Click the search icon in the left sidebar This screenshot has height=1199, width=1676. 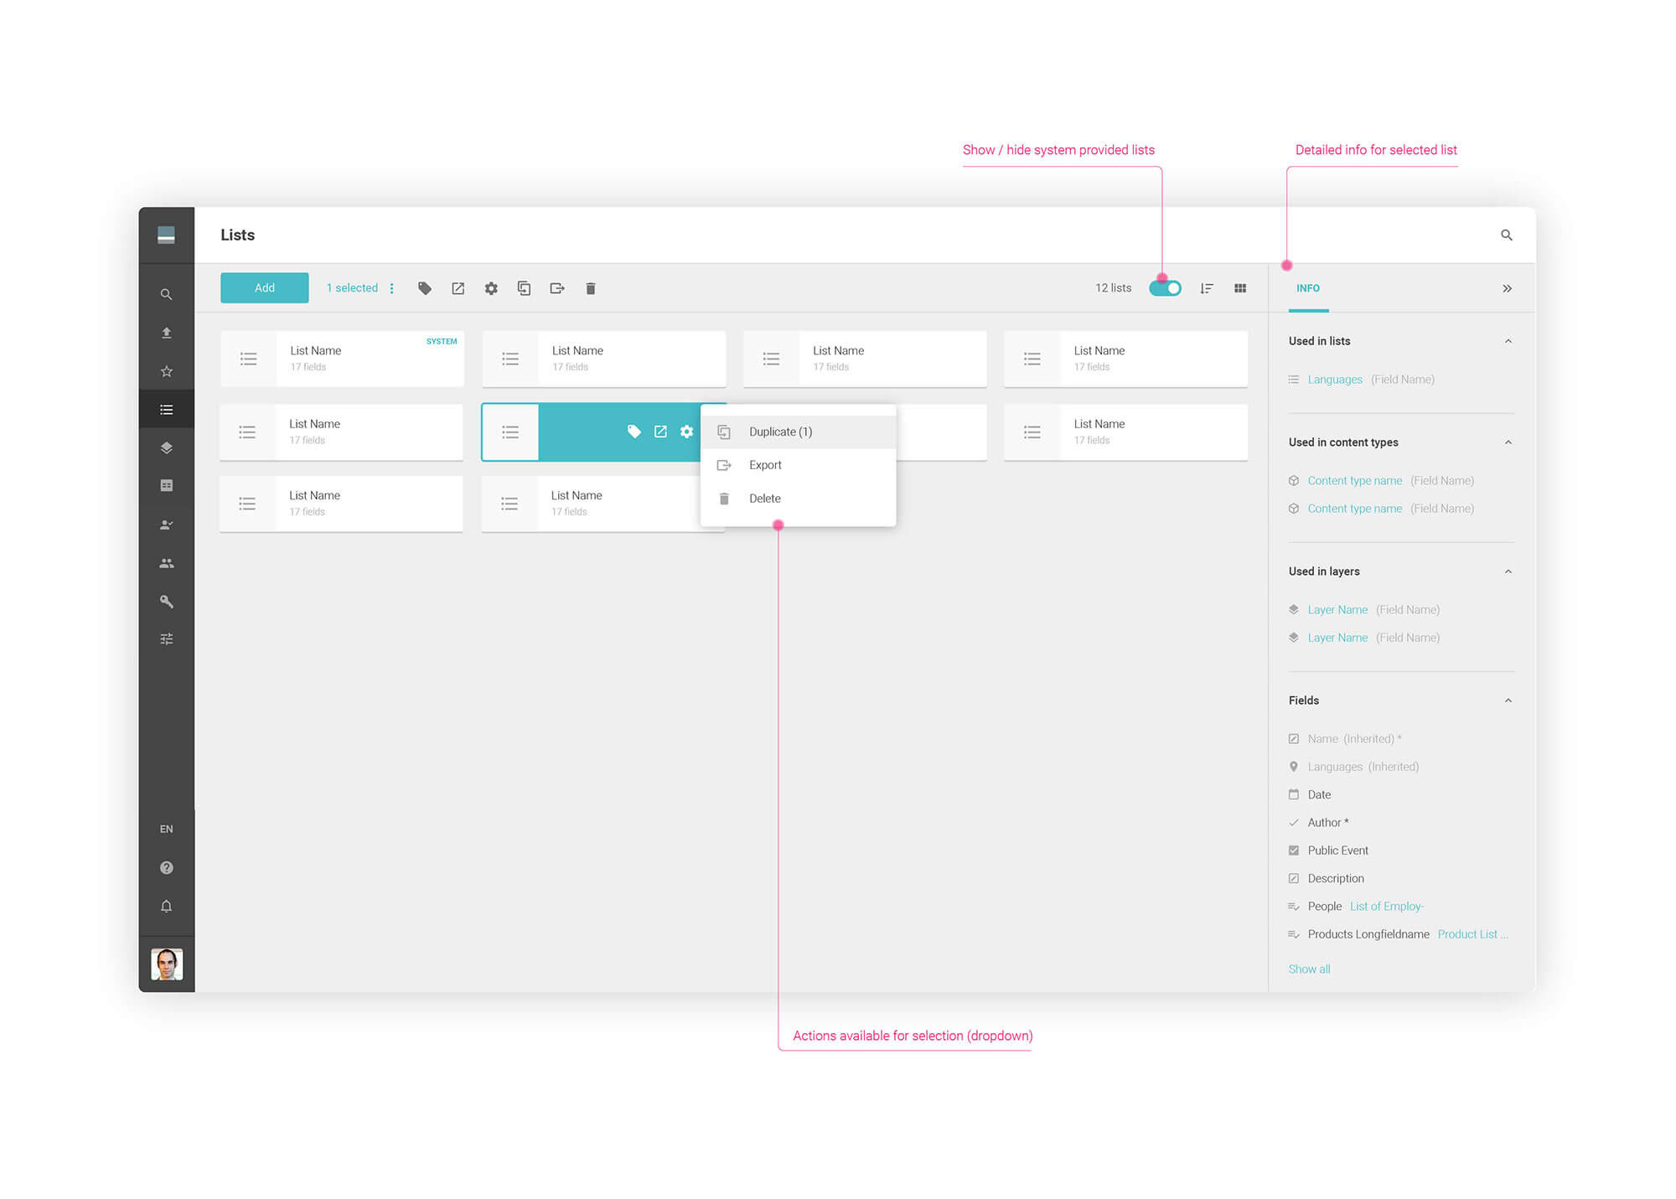[166, 294]
